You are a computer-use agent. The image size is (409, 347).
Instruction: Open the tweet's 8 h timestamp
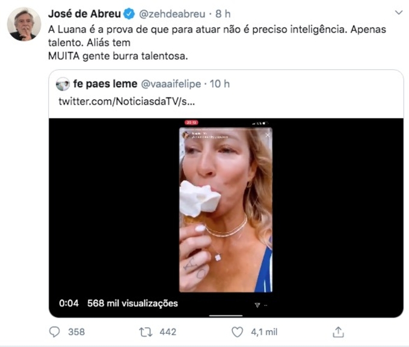(x=224, y=13)
